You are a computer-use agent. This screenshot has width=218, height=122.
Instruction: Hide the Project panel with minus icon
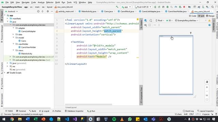52,11
